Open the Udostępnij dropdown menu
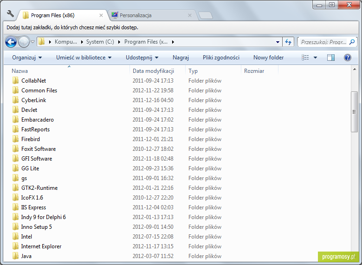The width and height of the screenshot is (362, 265). coord(142,58)
